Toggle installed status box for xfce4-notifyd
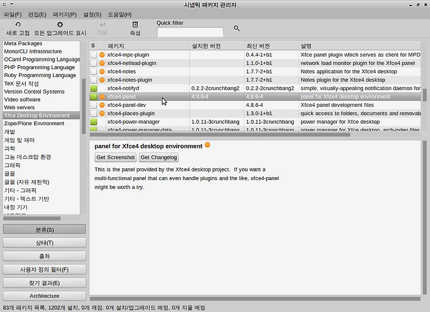430x312 pixels. (94, 88)
